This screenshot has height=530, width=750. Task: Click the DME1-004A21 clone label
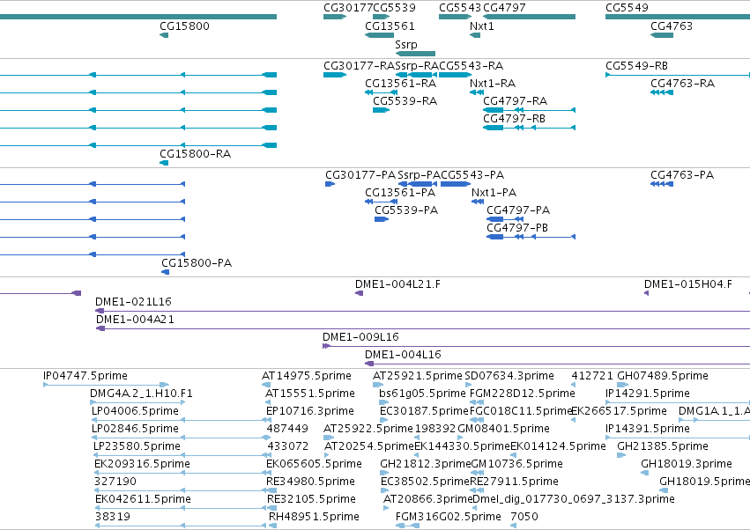click(x=135, y=320)
